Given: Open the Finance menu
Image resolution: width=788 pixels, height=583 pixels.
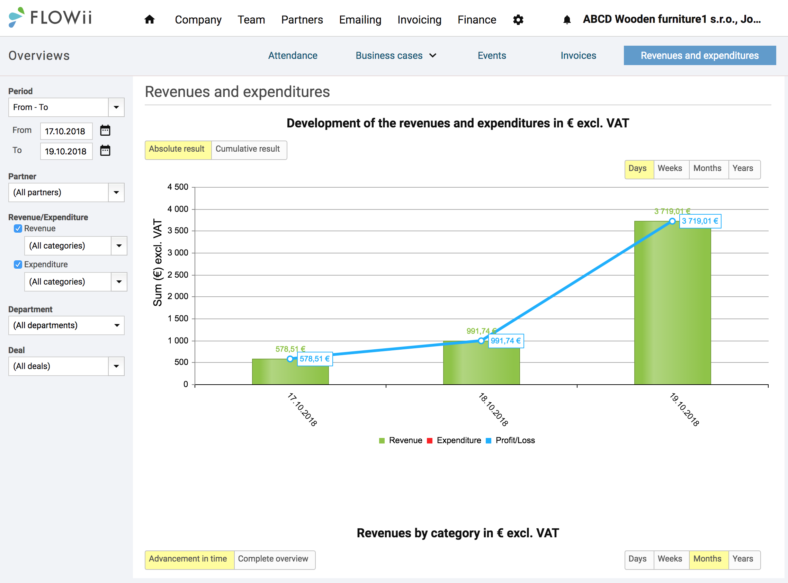Looking at the screenshot, I should pos(477,20).
